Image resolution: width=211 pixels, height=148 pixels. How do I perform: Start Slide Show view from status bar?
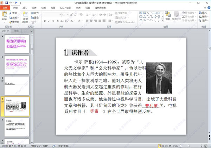[x=170, y=146]
